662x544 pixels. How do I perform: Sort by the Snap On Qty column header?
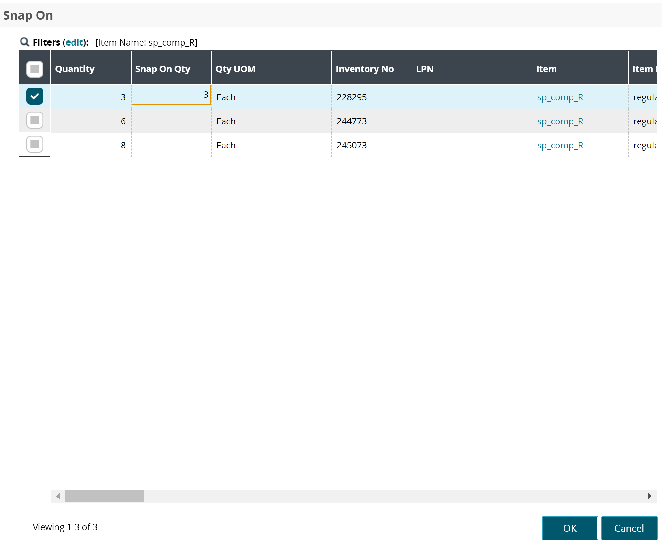163,69
